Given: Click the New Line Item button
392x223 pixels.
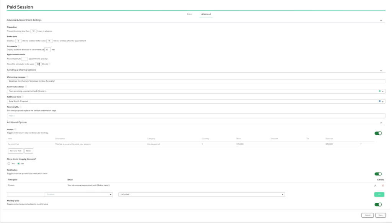Looking at the screenshot, I should (15, 151).
